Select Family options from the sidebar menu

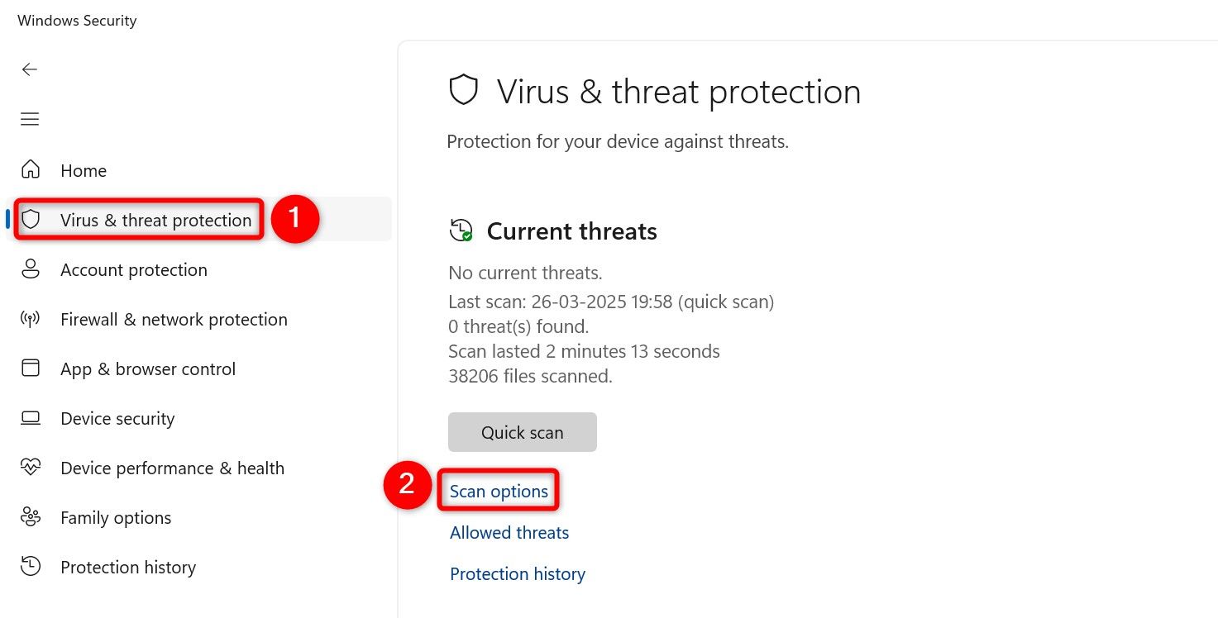click(116, 517)
